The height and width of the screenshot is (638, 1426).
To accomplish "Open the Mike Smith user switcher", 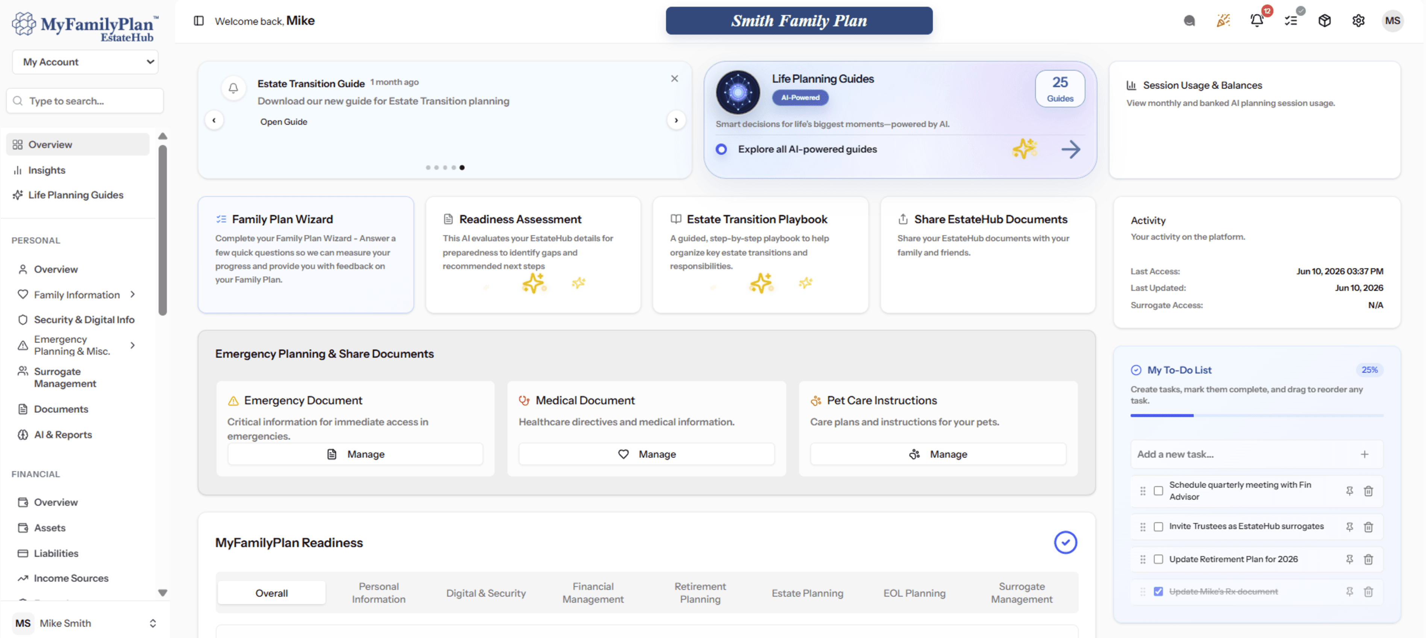I will click(x=85, y=623).
